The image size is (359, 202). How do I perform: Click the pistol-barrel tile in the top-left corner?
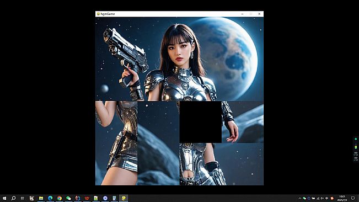pos(116,38)
